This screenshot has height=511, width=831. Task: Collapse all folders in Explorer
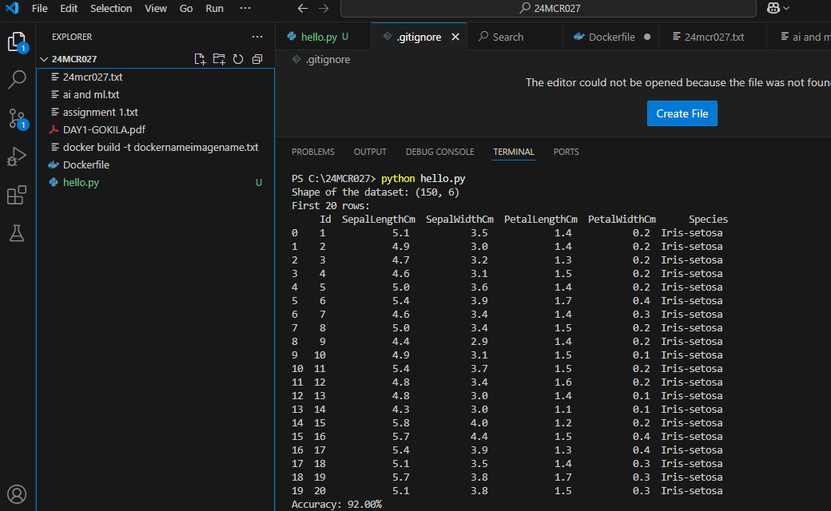(x=257, y=59)
